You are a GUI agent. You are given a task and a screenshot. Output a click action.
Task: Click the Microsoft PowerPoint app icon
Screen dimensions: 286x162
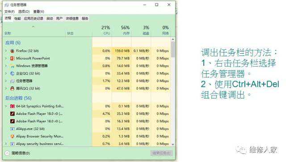coord(12,59)
